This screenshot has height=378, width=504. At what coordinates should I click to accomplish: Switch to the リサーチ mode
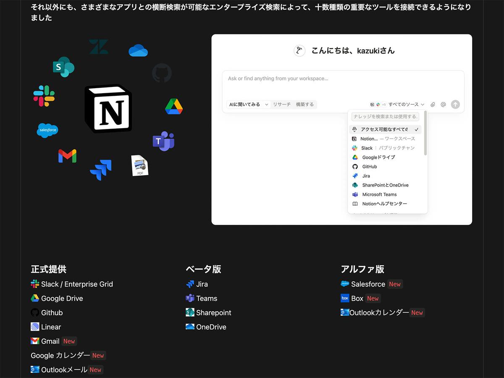pyautogui.click(x=282, y=105)
